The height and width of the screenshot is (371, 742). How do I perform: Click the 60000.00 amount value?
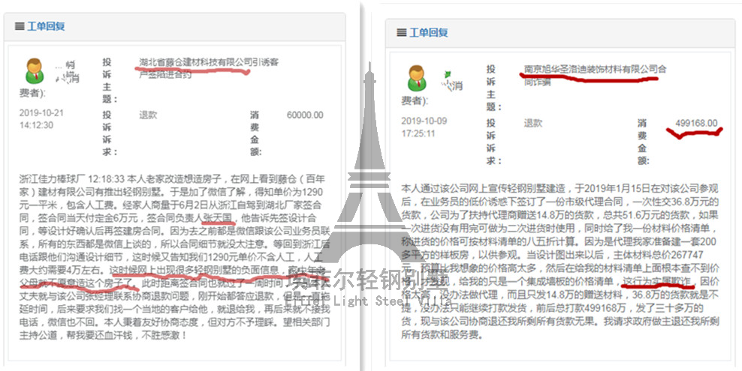tap(305, 115)
